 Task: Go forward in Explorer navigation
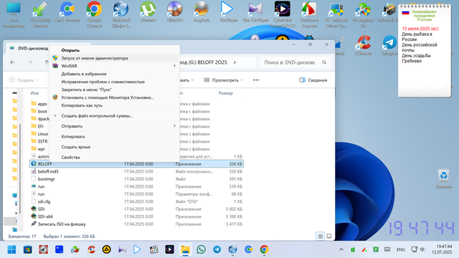[29, 62]
